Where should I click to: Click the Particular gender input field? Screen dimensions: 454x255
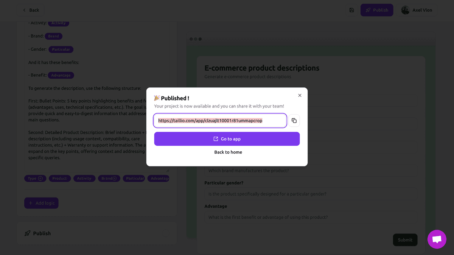point(311,194)
